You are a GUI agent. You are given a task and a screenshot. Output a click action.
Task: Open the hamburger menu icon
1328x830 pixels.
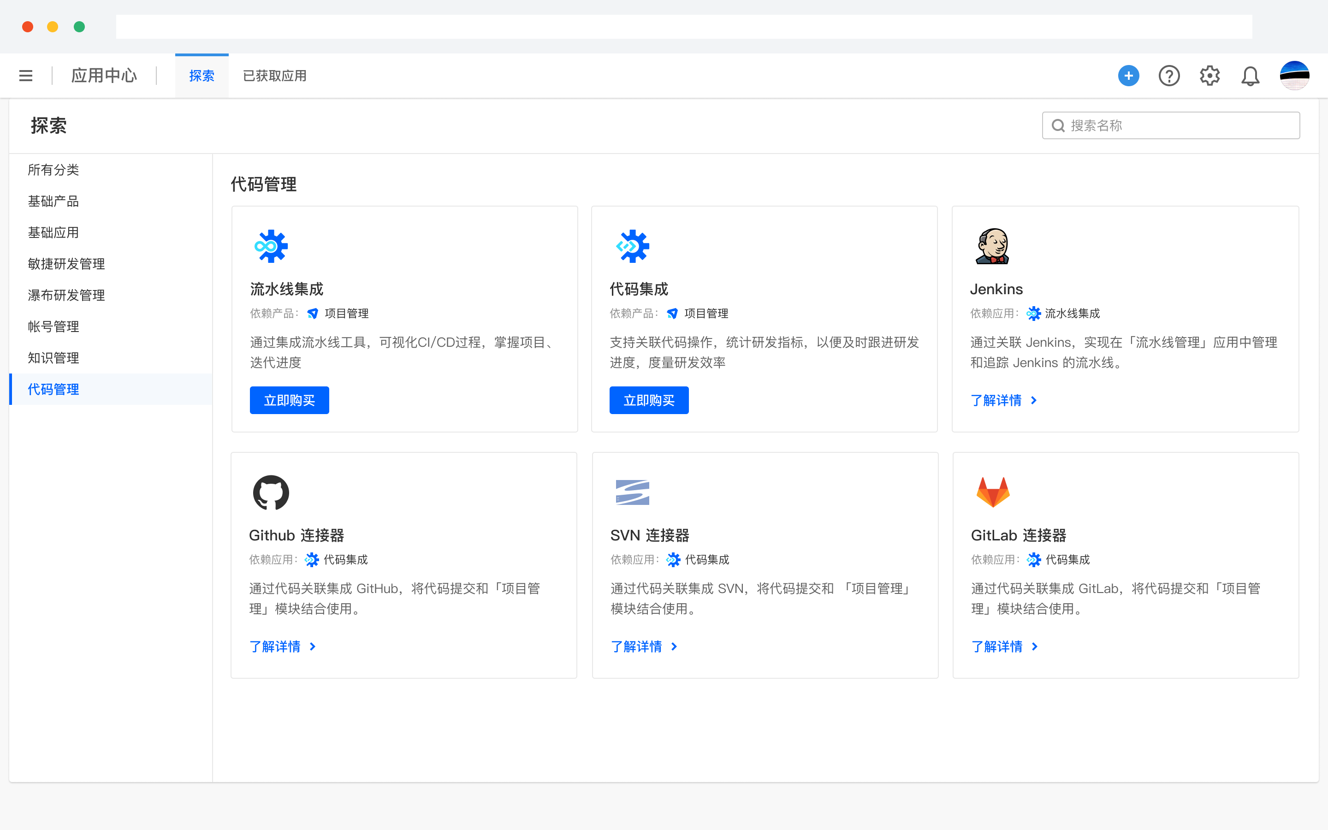click(26, 76)
